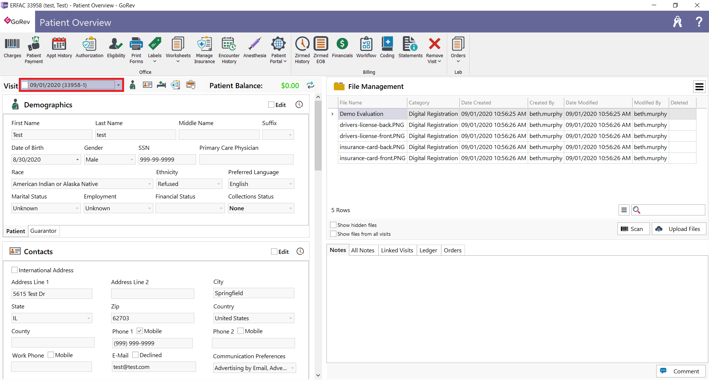Open the Authorization tool
709x380 pixels.
pyautogui.click(x=89, y=48)
